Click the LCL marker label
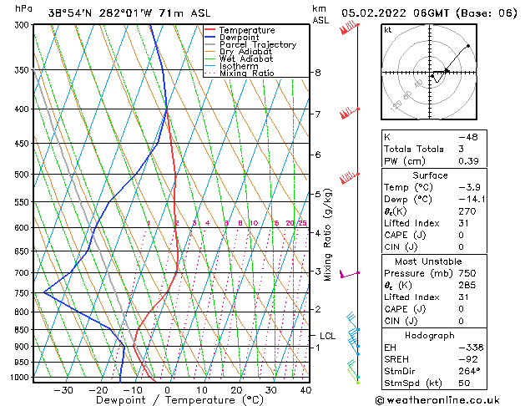 tap(327, 336)
